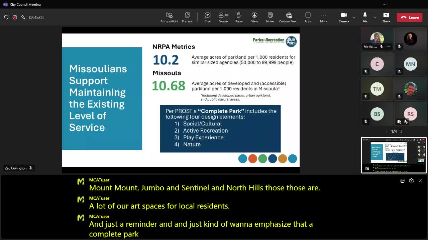Open the More actions menu
The height and width of the screenshot is (240, 428).
coord(323,17)
